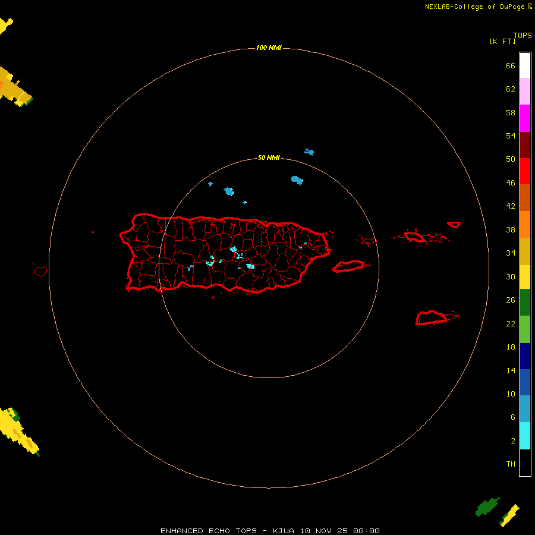Click the ENHANCED ECHO TOPS KJUA caption
Screen dimensions: 535x535
270,531
